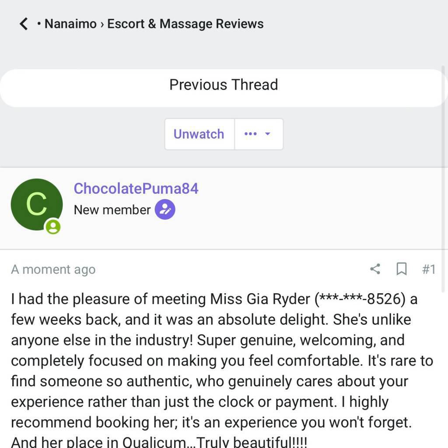Viewport: 448px width, 448px height.
Task: Open the green "C" user avatar
Action: click(37, 204)
